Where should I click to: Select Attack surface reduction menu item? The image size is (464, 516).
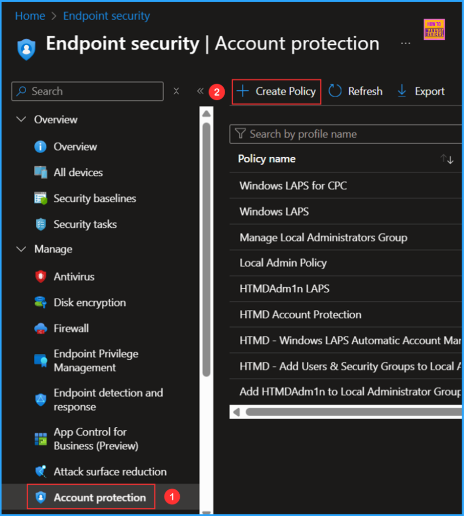click(x=110, y=472)
